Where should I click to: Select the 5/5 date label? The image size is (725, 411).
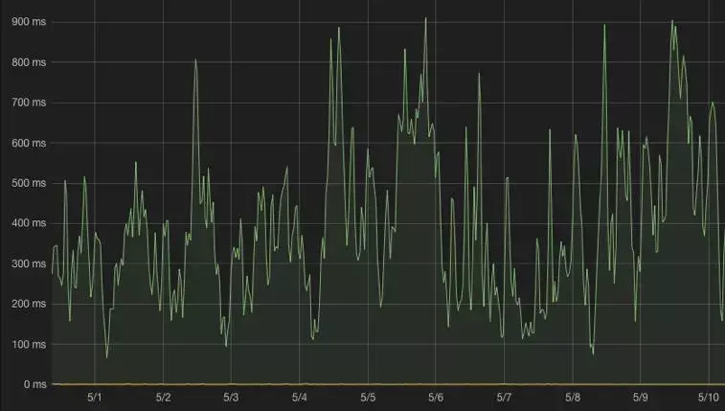click(x=368, y=398)
